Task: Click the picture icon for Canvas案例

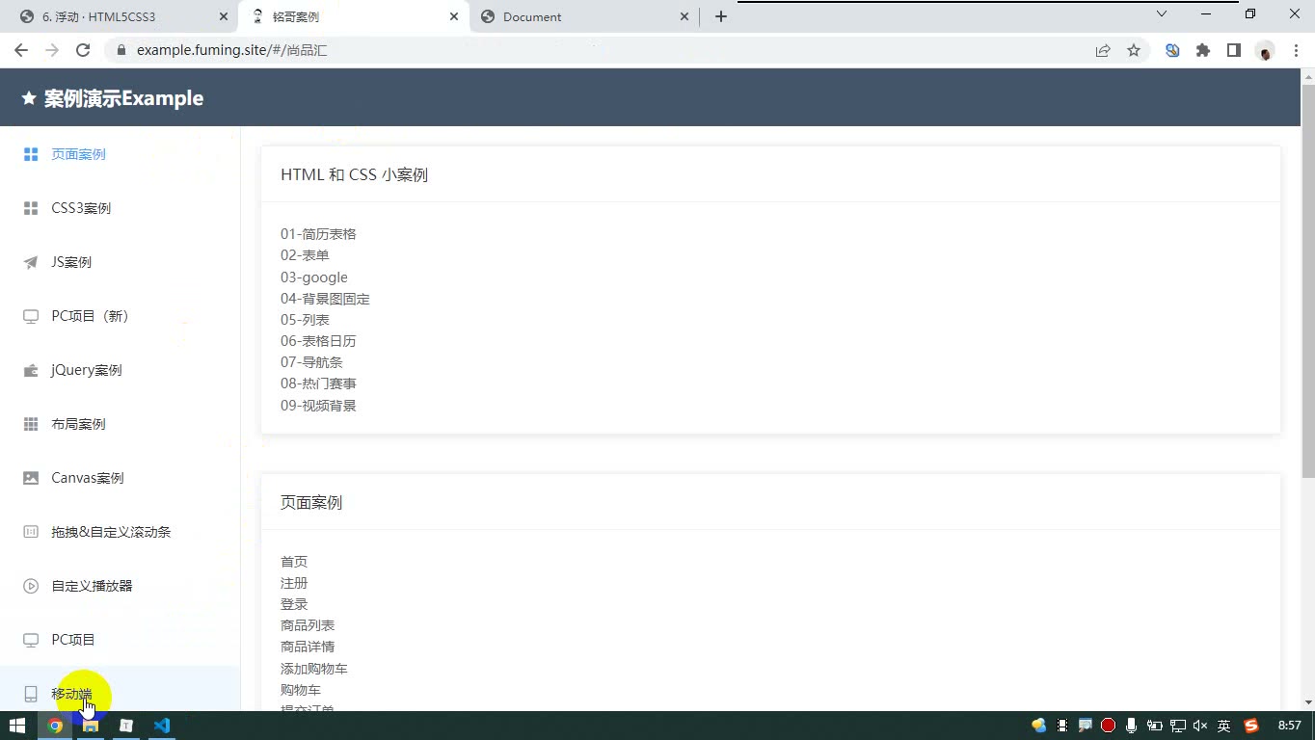Action: point(31,478)
